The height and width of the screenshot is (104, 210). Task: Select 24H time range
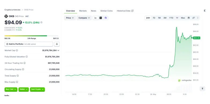(x=148, y=18)
